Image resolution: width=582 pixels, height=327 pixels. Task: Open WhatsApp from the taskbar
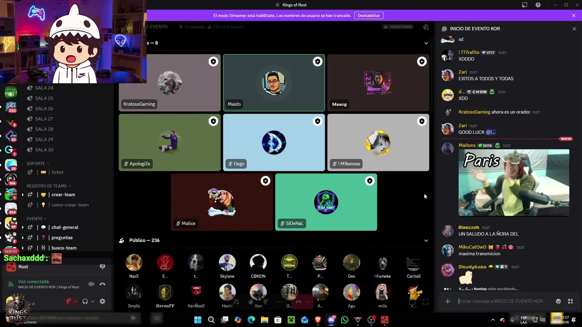click(345, 320)
